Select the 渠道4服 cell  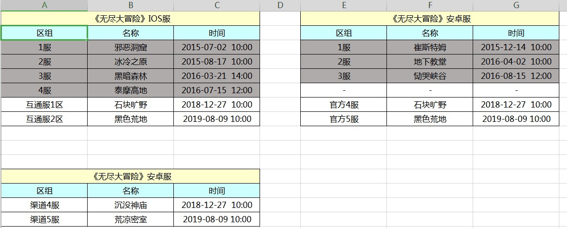tap(44, 205)
